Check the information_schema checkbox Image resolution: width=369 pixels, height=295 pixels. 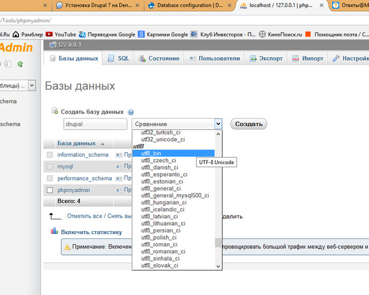50,155
